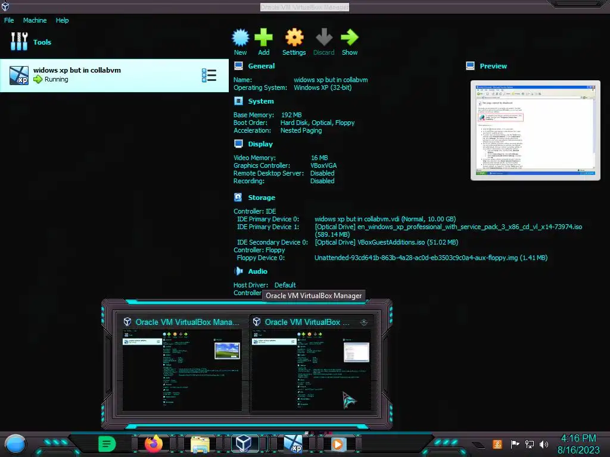Viewport: 610px width, 457px height.
Task: Click the 'VBoxGuestAdditions.iso' optical drive entry
Action: [386, 243]
